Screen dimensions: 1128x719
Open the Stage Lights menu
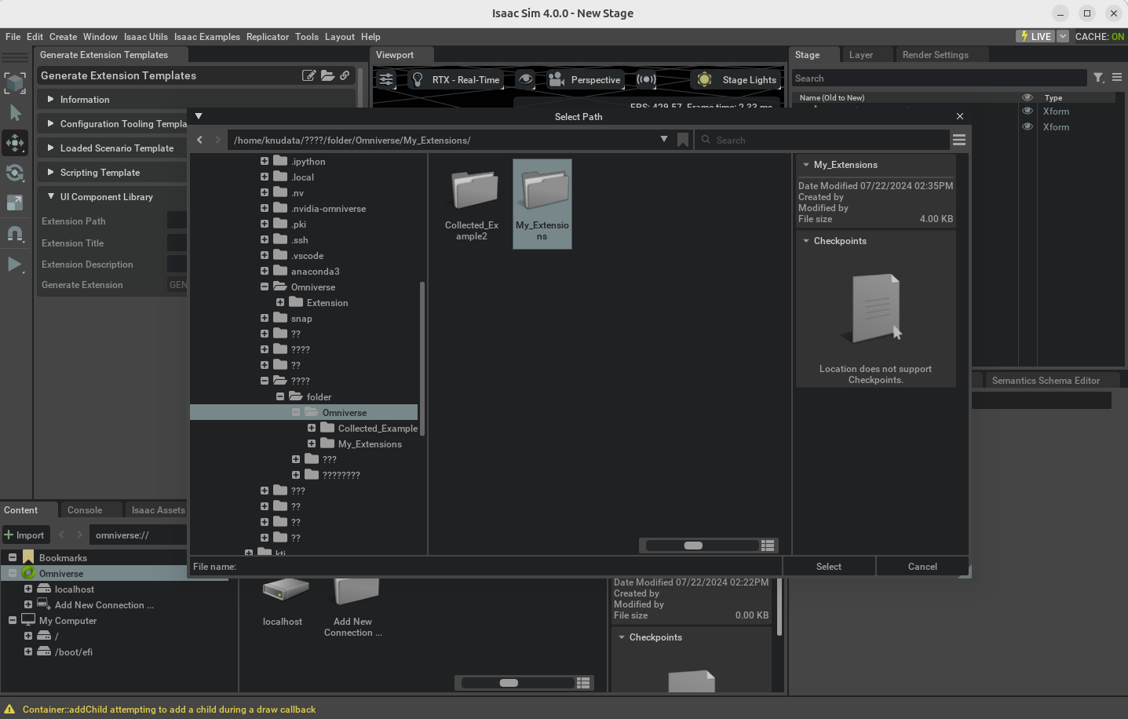(736, 79)
